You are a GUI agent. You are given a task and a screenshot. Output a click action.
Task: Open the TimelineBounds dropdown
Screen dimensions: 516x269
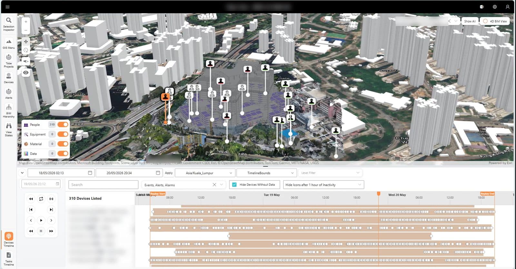(x=266, y=173)
